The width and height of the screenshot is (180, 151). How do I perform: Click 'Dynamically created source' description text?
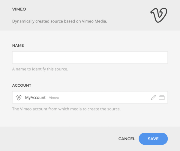point(60,21)
